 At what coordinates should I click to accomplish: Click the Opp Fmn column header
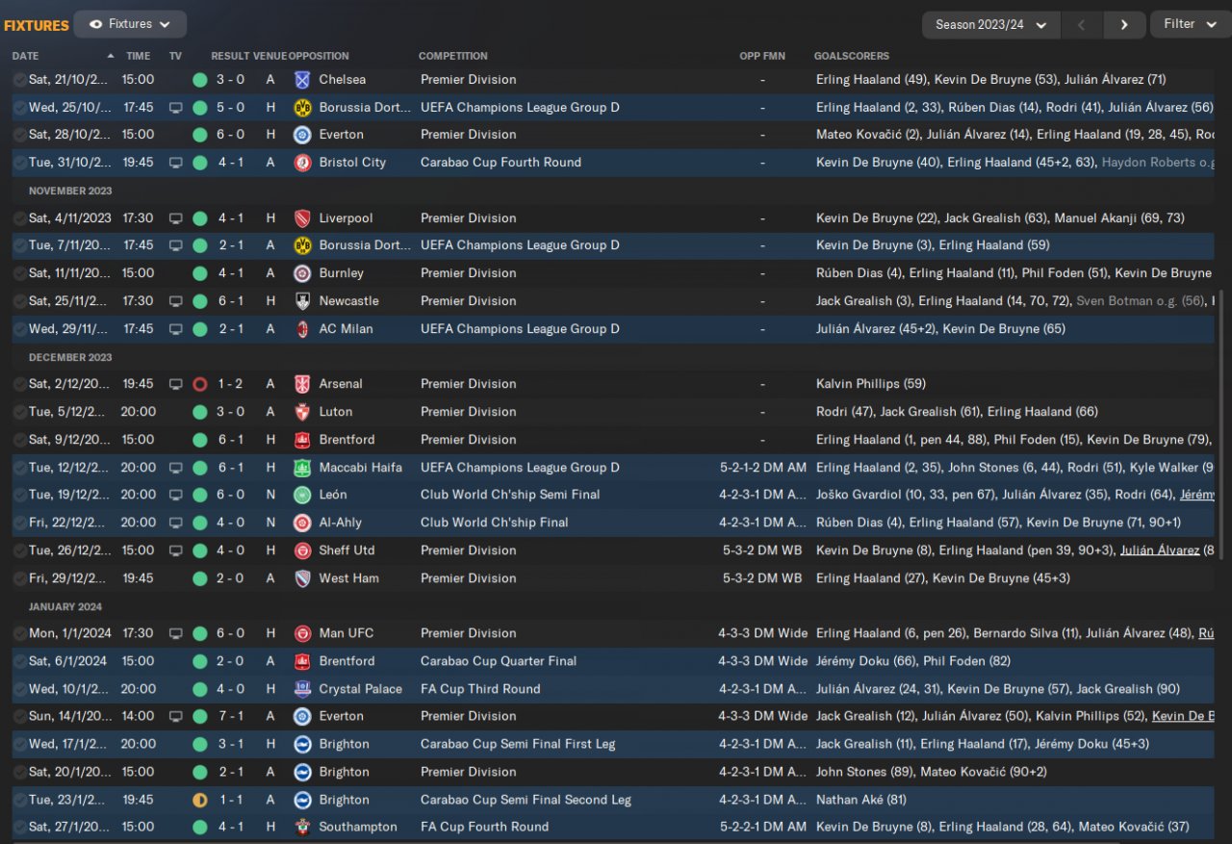pyautogui.click(x=762, y=56)
